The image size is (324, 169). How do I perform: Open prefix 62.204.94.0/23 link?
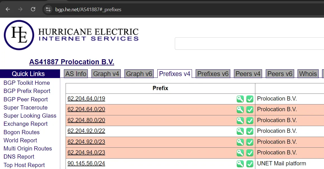(x=86, y=152)
